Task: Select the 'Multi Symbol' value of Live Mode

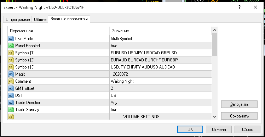Action: pos(121,39)
